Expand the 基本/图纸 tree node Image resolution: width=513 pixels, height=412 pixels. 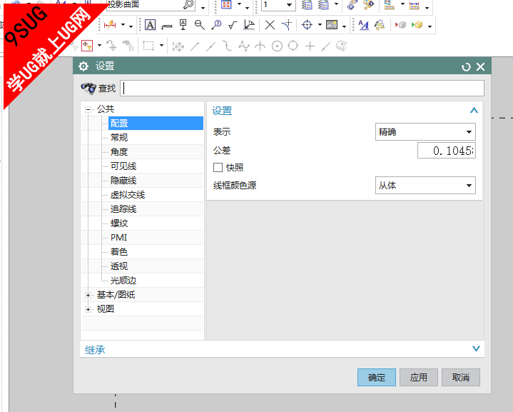pos(88,295)
